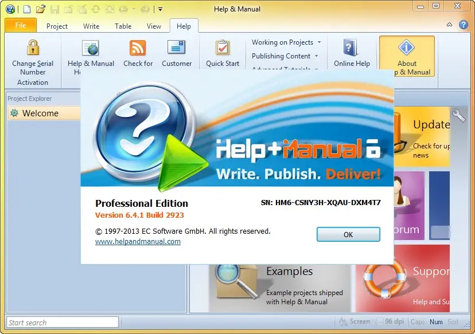Screen dimensions: 475x334
Task: Click the Help & Manual application icon in title bar
Action: click(x=10, y=9)
